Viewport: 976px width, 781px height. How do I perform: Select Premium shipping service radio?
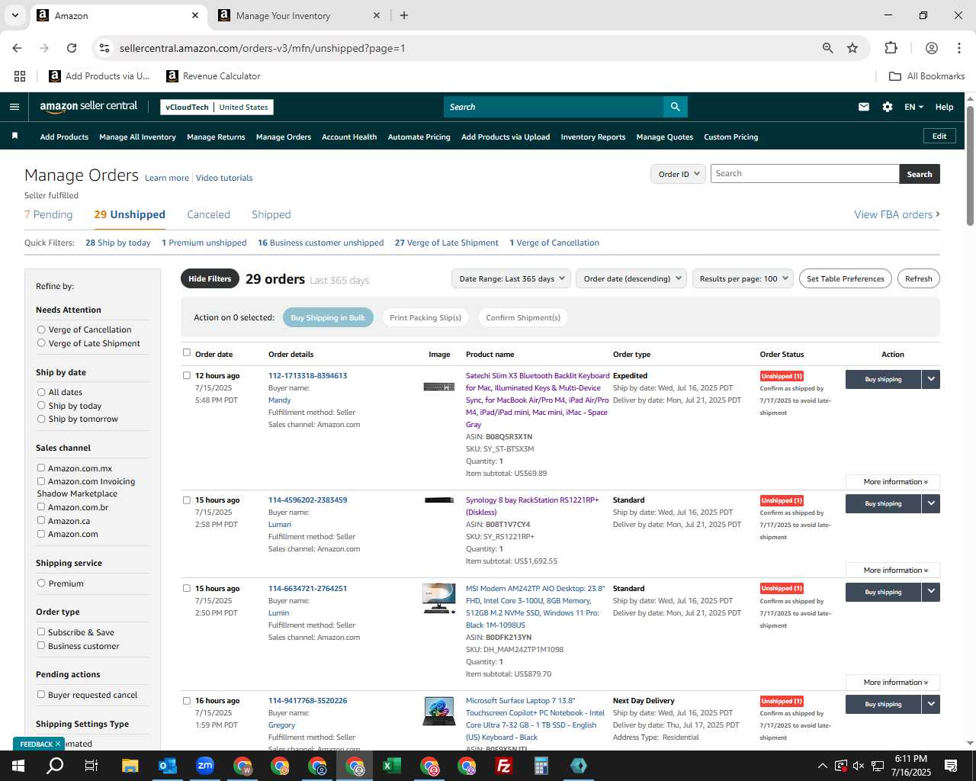[x=41, y=583]
